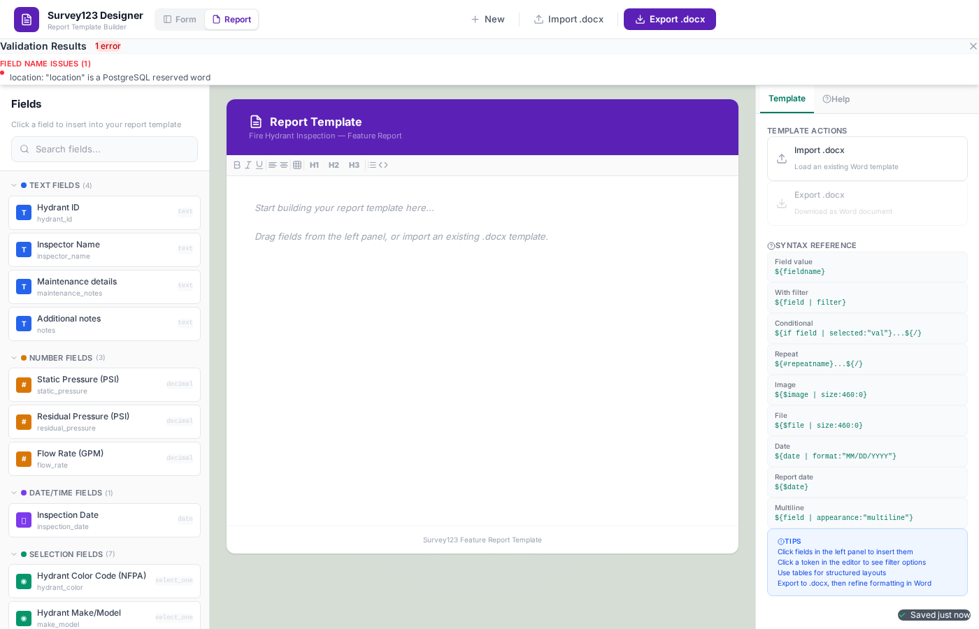Collapse the DATE/TIME FIELDS group
Viewport: 979px width, 629px height.
pos(14,493)
